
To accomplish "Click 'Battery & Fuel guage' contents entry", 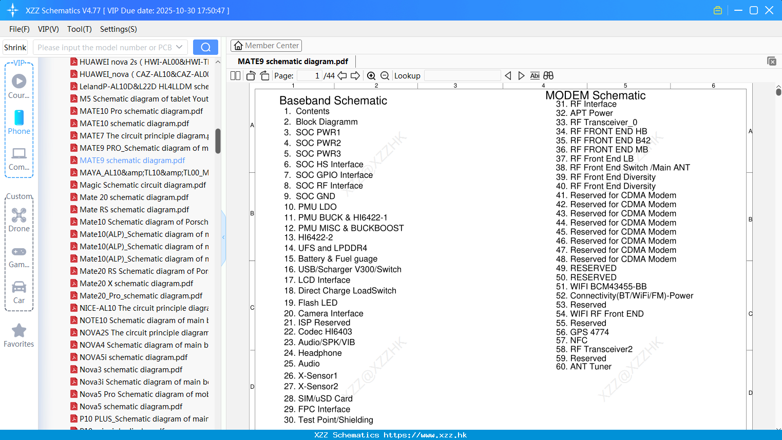I will tap(337, 259).
